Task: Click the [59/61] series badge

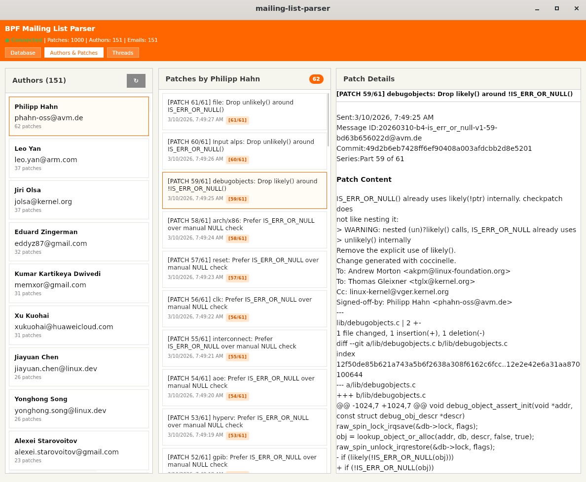Action: click(237, 199)
